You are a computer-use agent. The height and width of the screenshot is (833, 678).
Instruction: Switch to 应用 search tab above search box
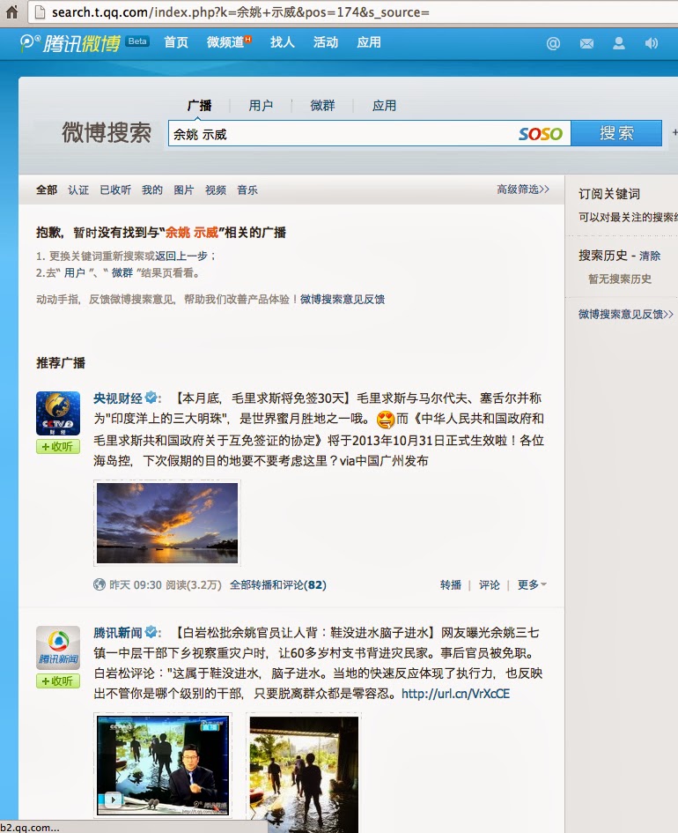click(x=384, y=105)
